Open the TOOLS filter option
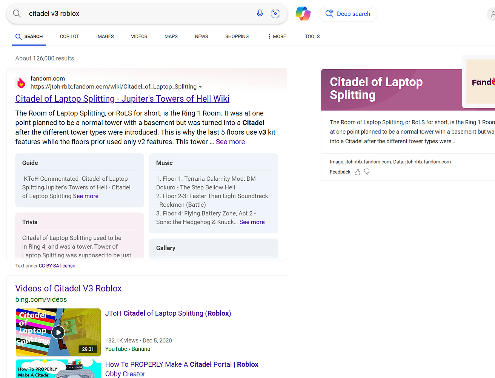The width and height of the screenshot is (495, 378). pos(312,36)
